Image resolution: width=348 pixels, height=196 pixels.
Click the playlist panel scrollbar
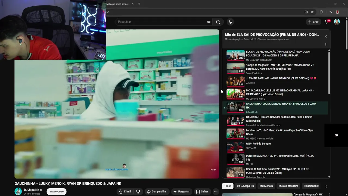coord(329,73)
